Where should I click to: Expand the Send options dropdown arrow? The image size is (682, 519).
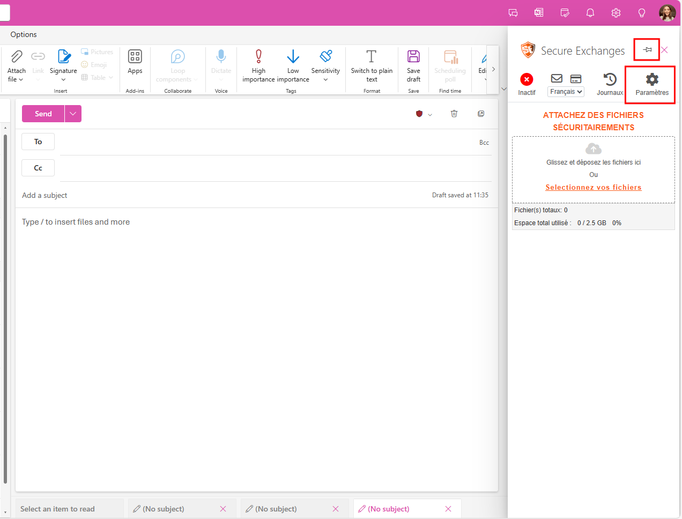73,114
